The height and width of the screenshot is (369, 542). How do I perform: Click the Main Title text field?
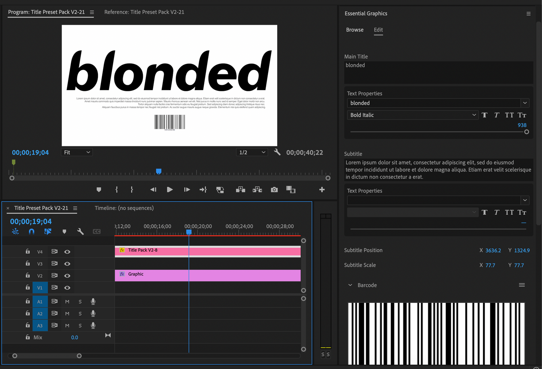[438, 72]
